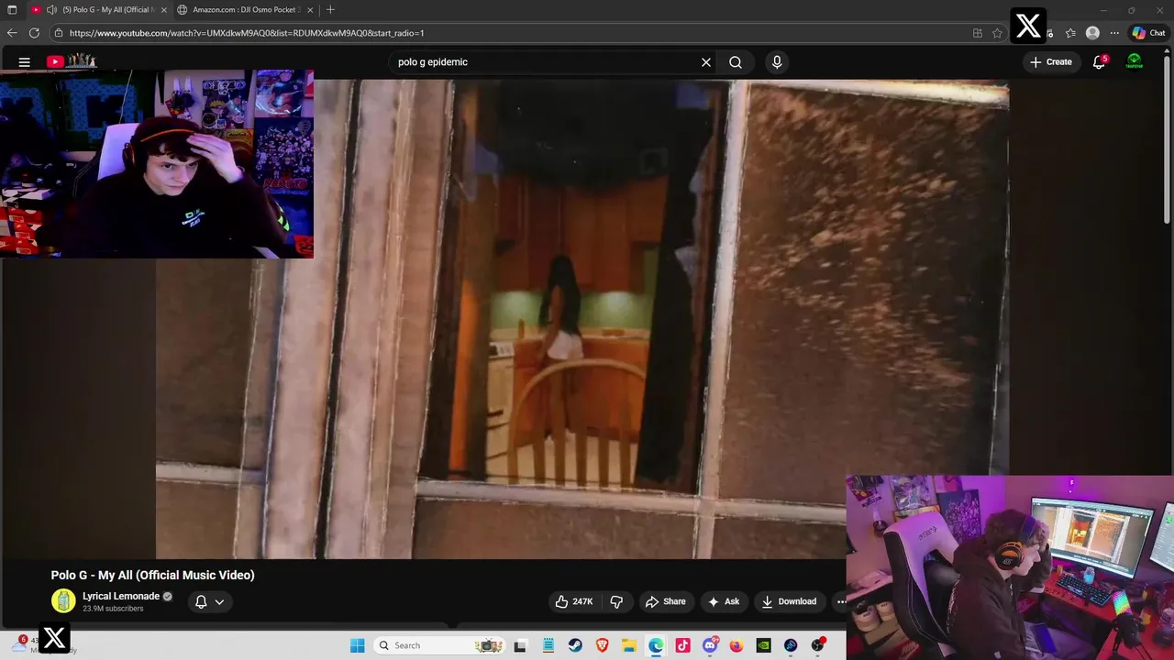View site information lock icon

coord(59,33)
